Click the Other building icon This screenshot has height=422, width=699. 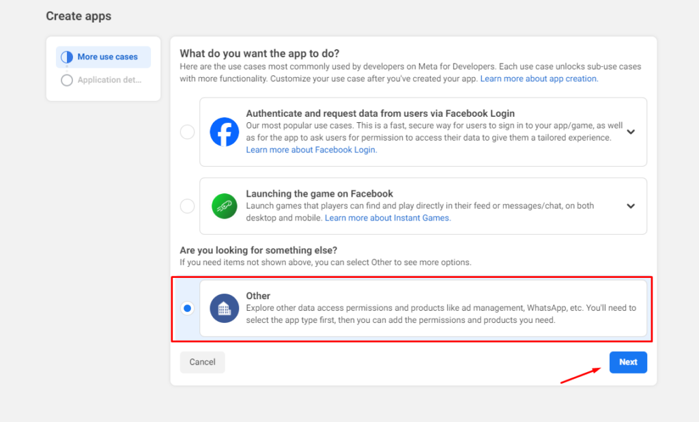(224, 308)
